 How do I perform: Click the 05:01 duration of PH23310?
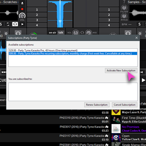(x=105, y=122)
